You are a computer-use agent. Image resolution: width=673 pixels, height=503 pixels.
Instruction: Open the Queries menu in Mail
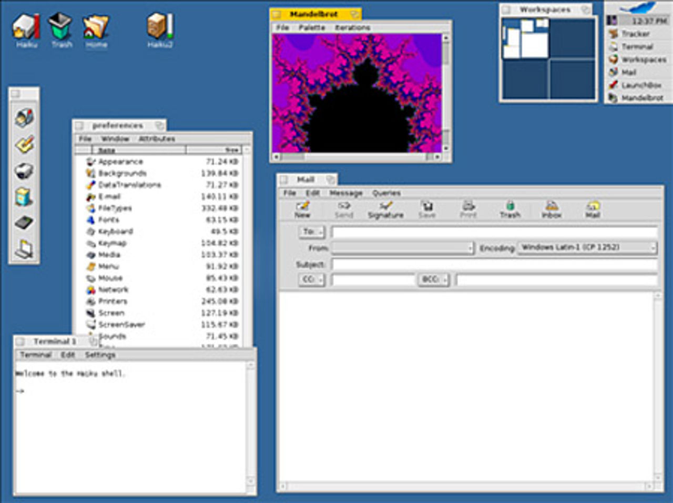click(386, 193)
